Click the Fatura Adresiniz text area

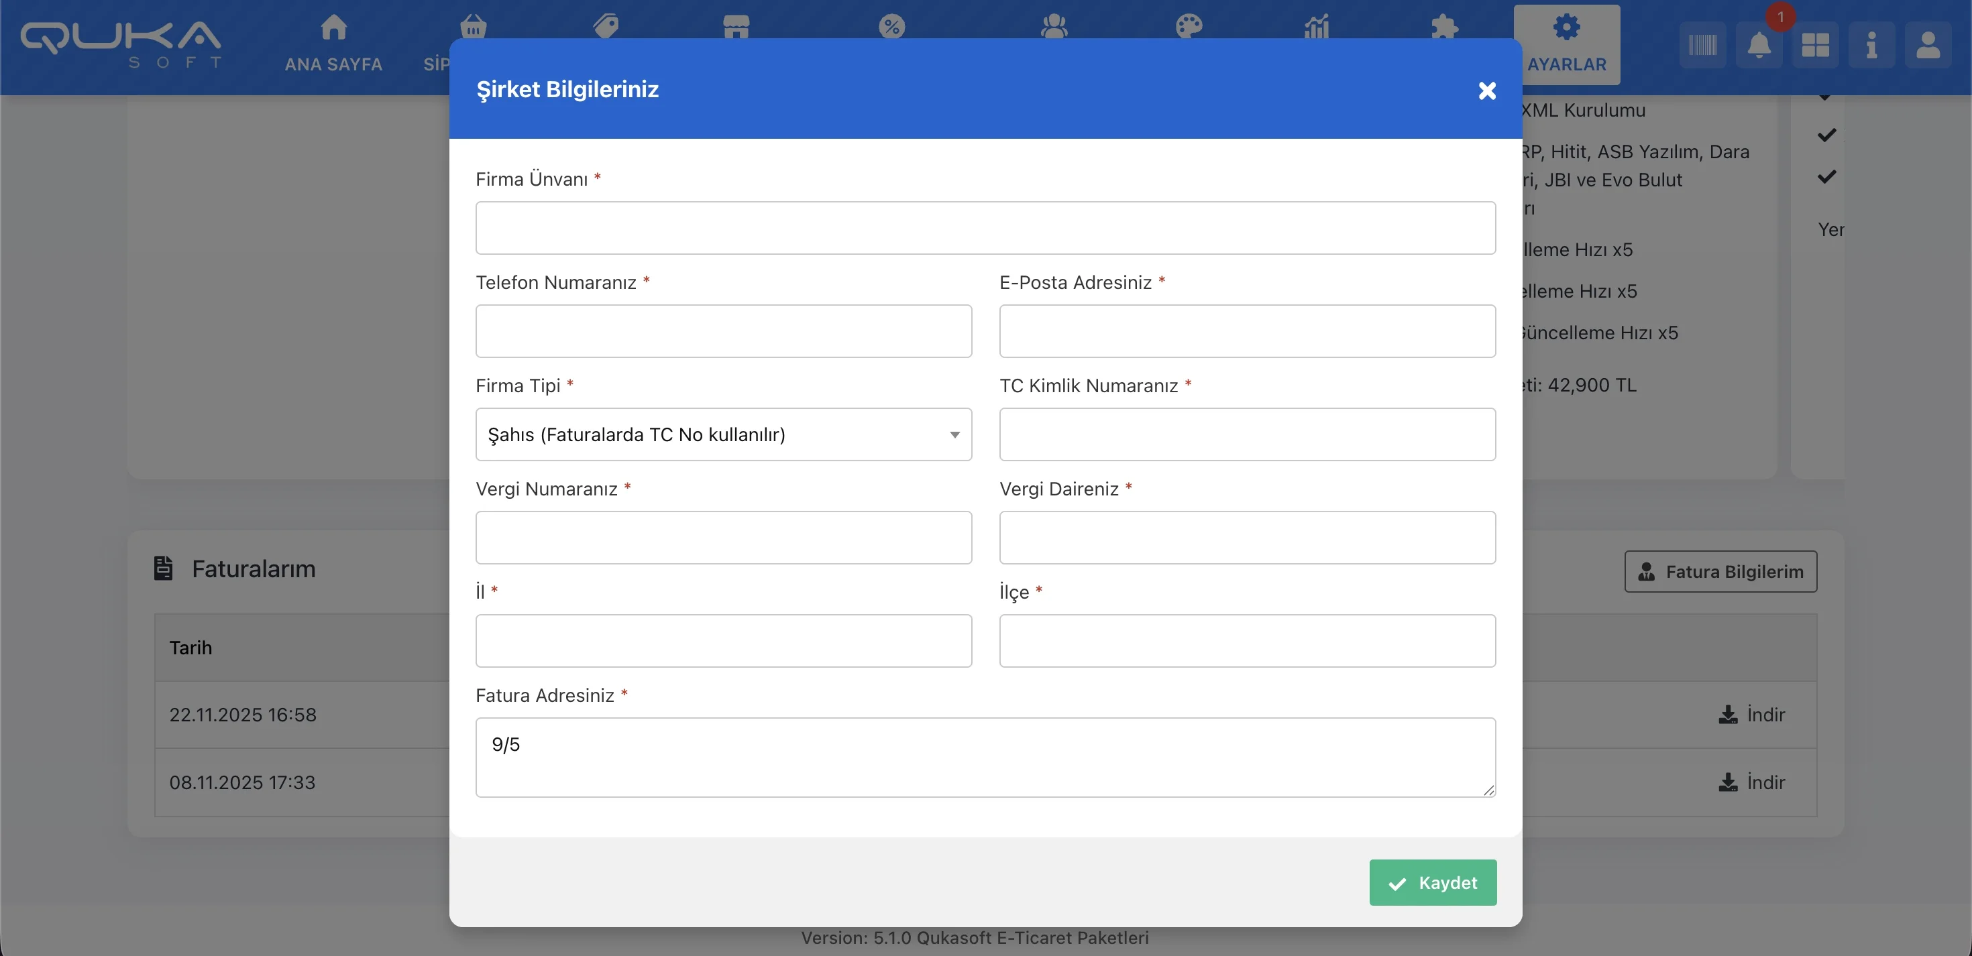(x=985, y=757)
